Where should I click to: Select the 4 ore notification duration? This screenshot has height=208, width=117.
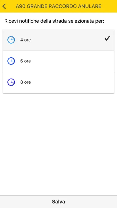[x=59, y=40]
